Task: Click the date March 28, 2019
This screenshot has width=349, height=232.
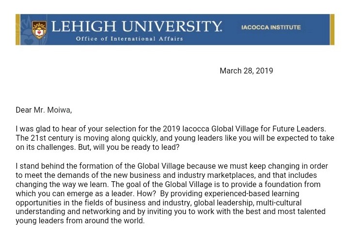Action: click(x=246, y=71)
